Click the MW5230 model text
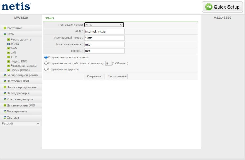 pyautogui.click(x=21, y=18)
